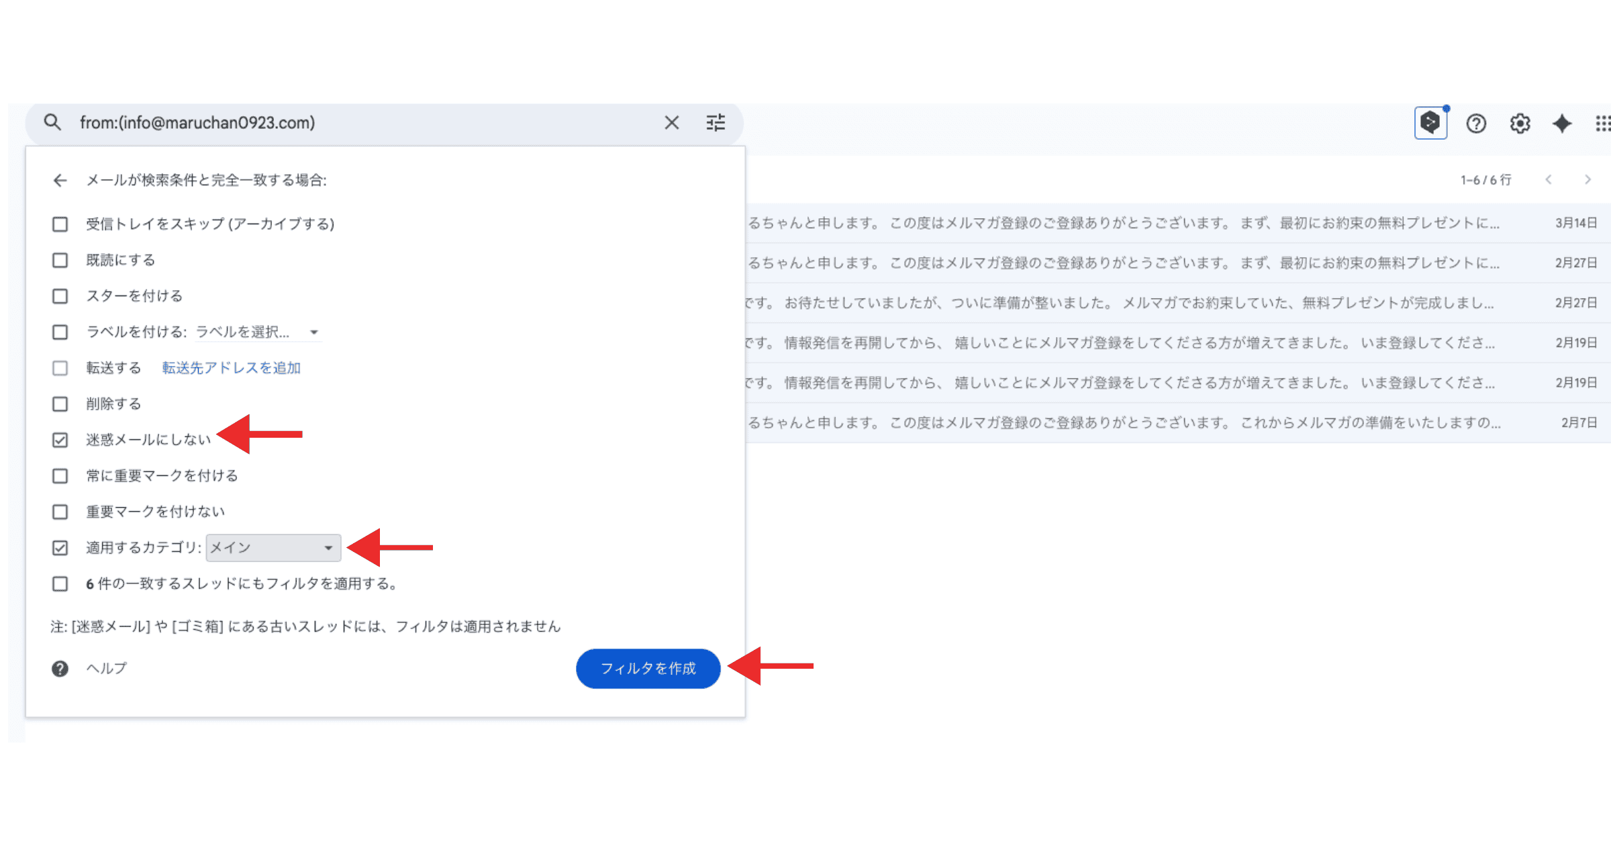Click the ヘルプ link at bottom
Viewport: 1611px width, 846px height.
pos(106,668)
